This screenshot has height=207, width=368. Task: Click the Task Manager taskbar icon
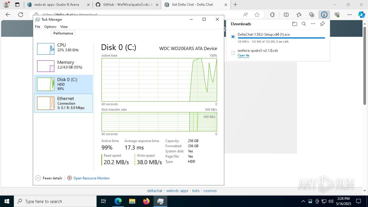click(x=160, y=201)
